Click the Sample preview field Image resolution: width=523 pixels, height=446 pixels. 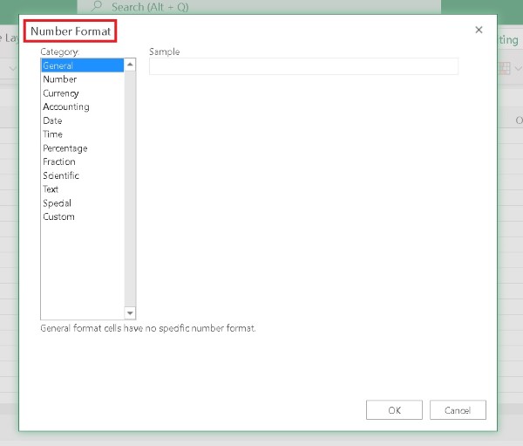(303, 66)
